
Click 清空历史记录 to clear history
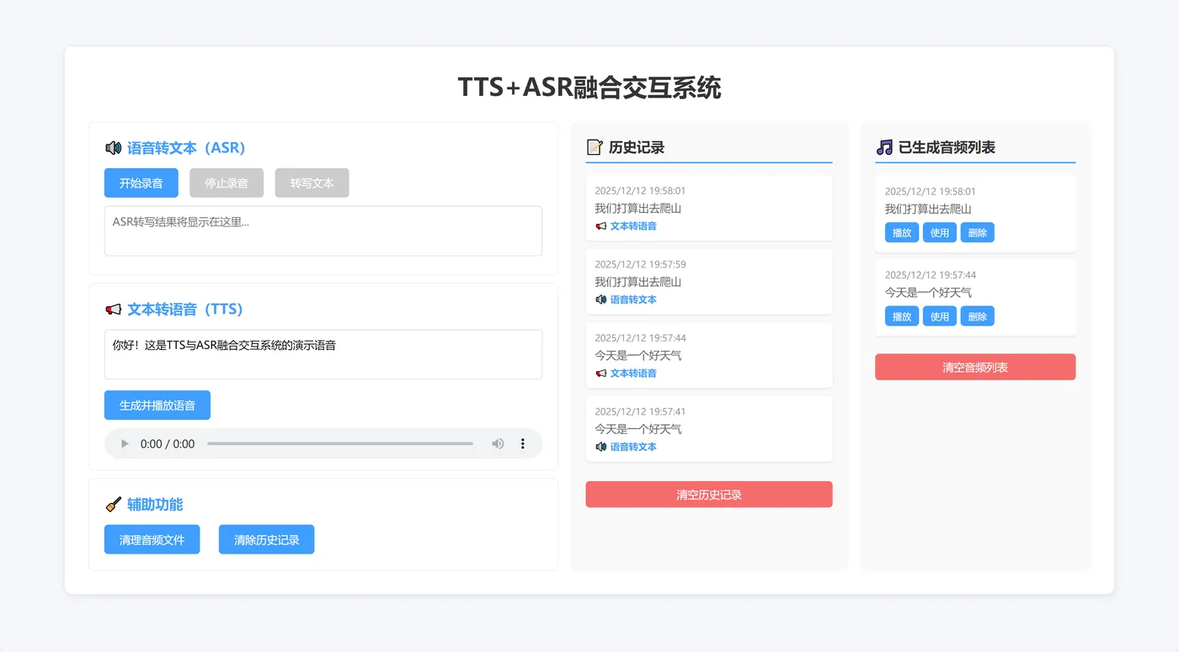(709, 494)
